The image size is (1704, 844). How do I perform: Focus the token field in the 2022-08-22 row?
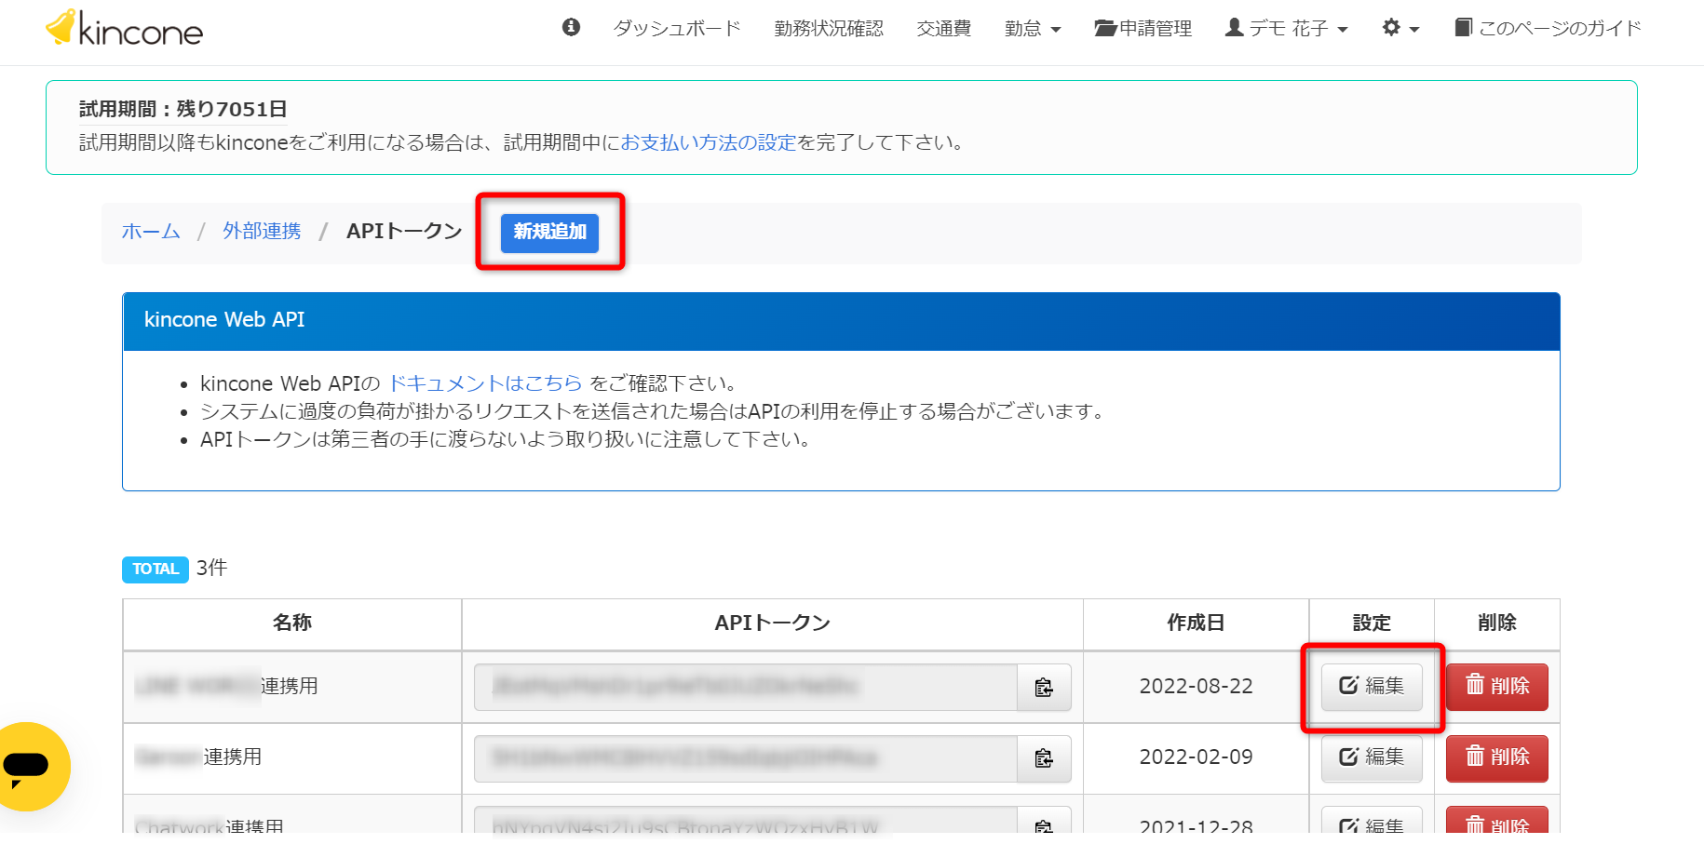pos(746,688)
